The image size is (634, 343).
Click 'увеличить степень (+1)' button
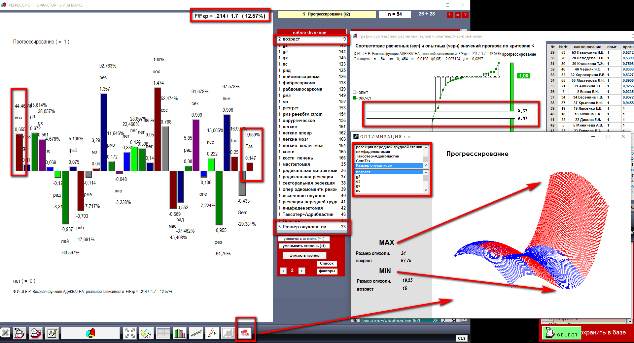(304, 239)
